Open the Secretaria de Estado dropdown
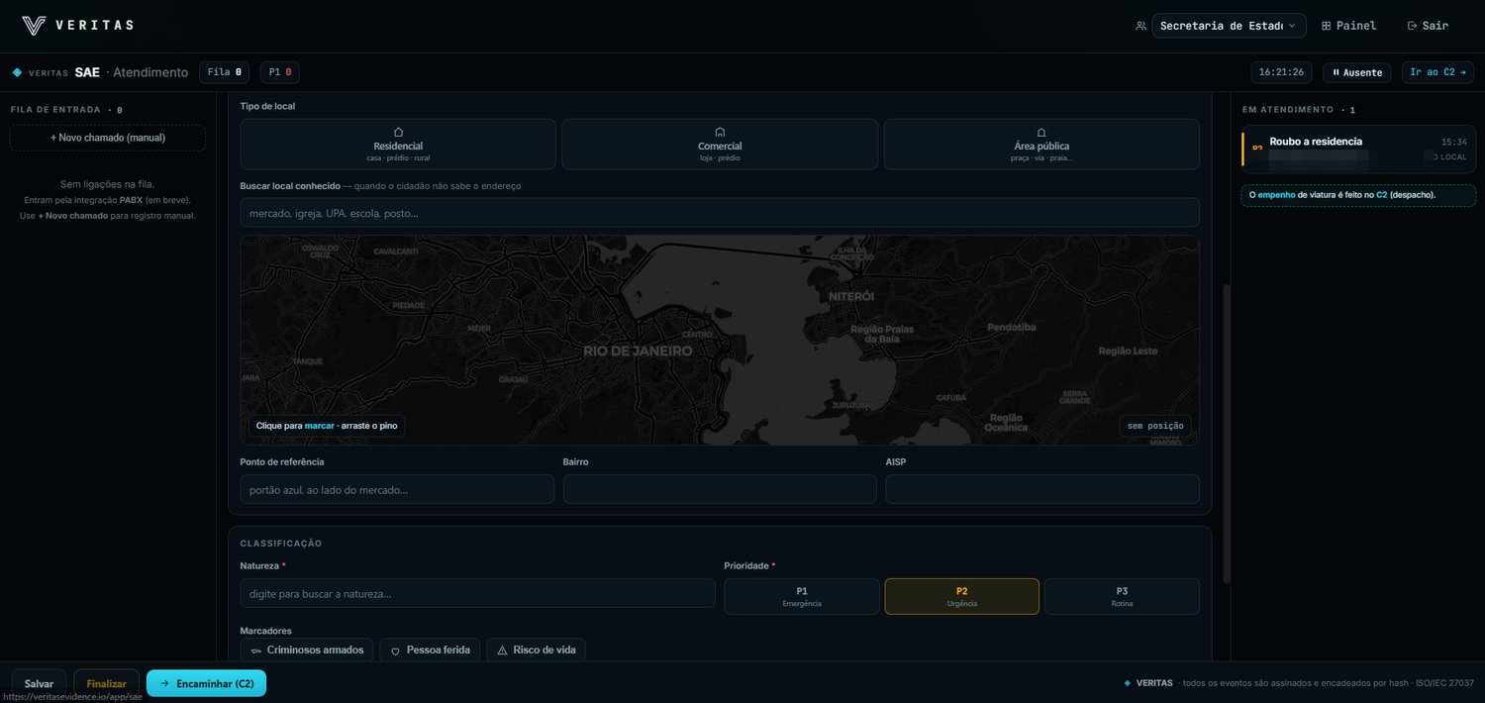The width and height of the screenshot is (1485, 703). coord(1229,26)
